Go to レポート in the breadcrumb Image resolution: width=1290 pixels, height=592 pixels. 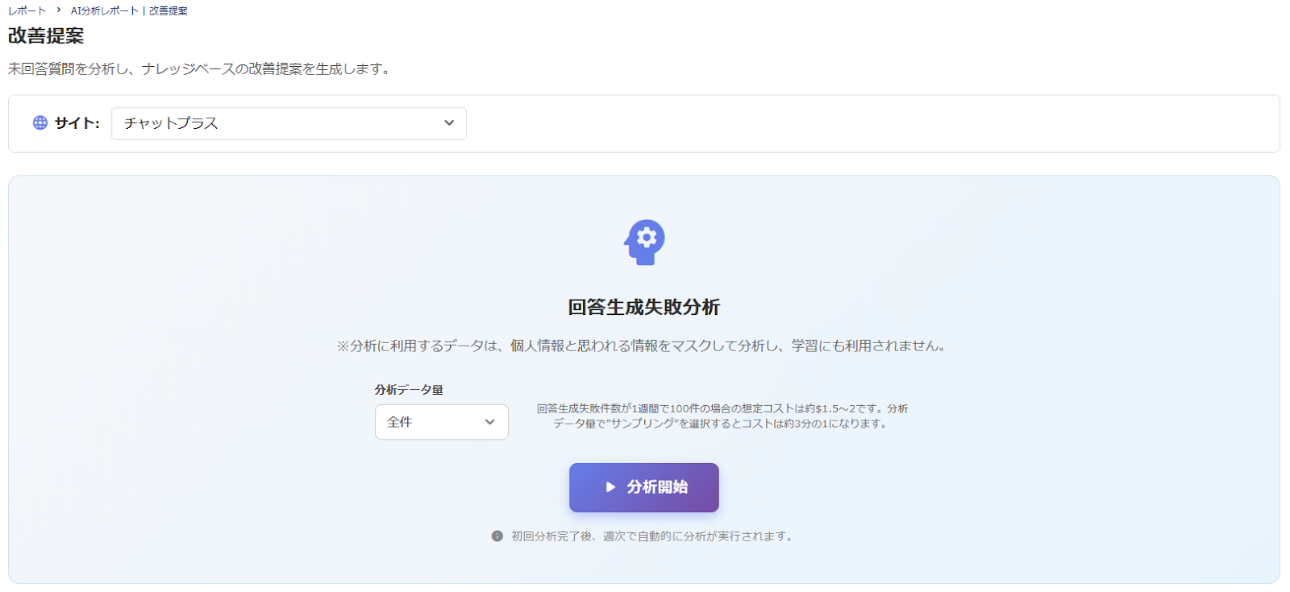27,10
